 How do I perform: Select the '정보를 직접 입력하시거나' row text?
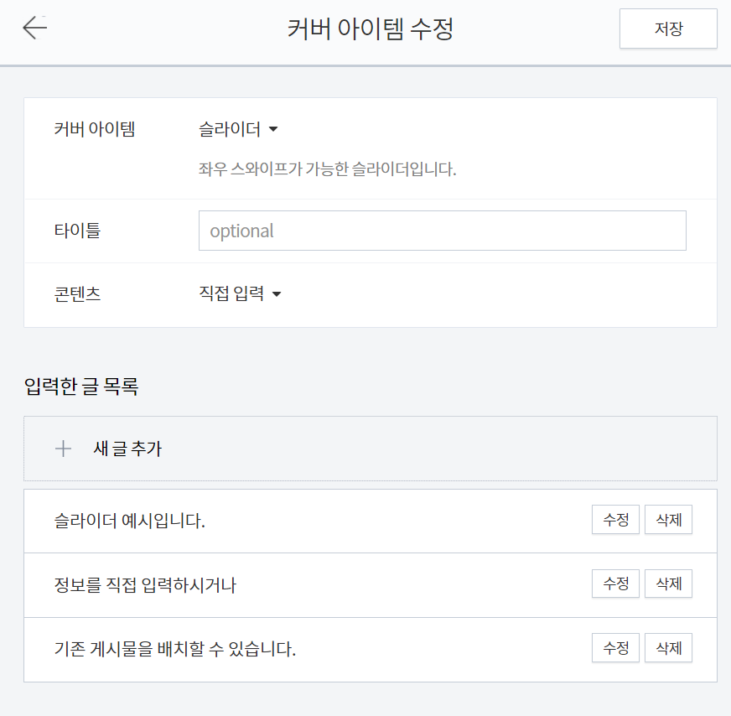[145, 585]
